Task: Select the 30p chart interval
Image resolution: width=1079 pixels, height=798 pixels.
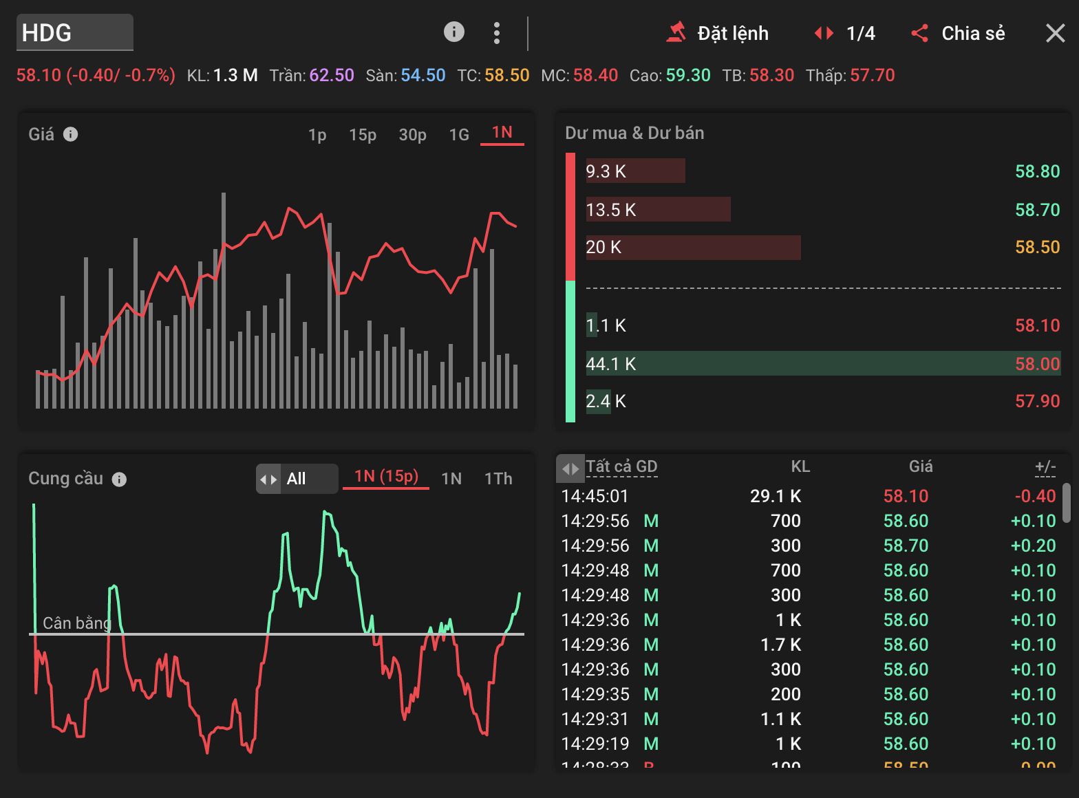Action: click(x=412, y=135)
